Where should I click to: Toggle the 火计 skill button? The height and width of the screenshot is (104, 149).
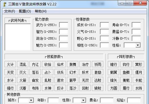(x=10, y=64)
